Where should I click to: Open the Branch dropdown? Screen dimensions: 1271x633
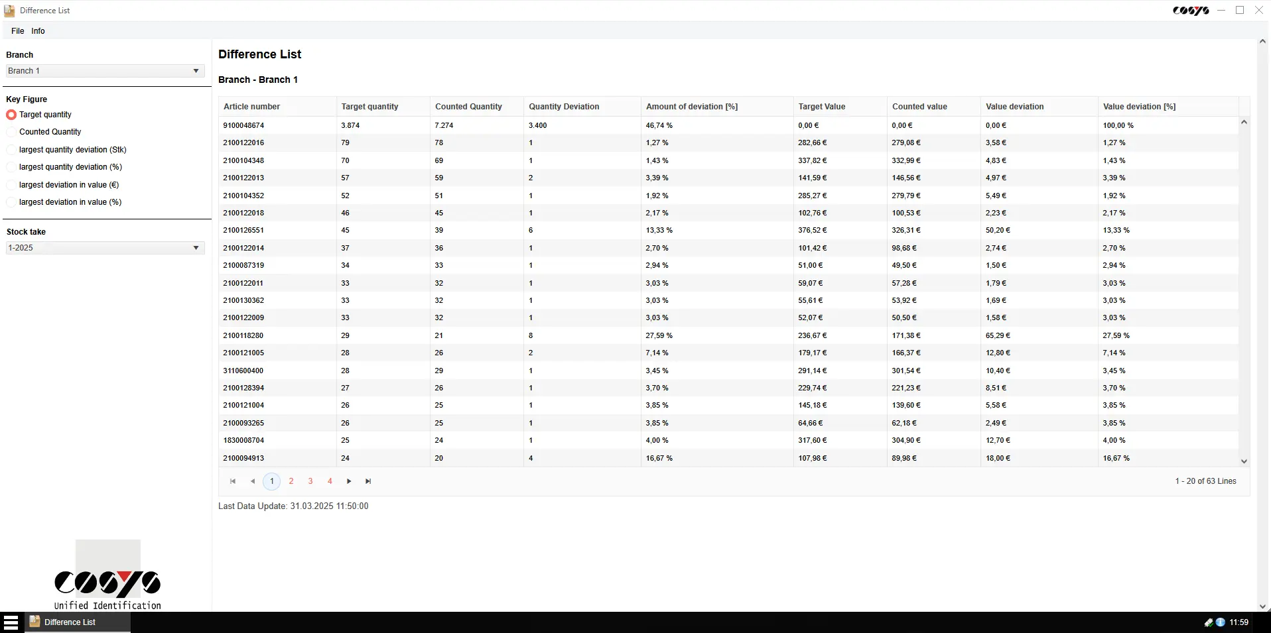pos(105,71)
